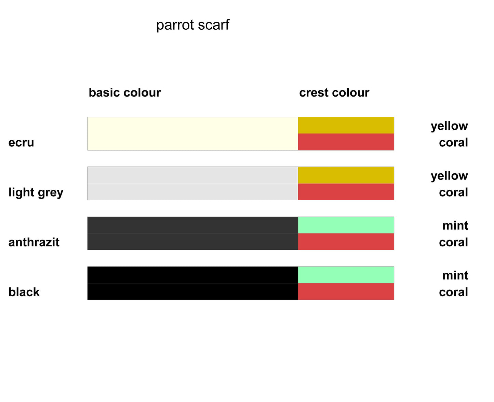Select the "ecru" row label
This screenshot has height=402, width=494.
click(21, 142)
